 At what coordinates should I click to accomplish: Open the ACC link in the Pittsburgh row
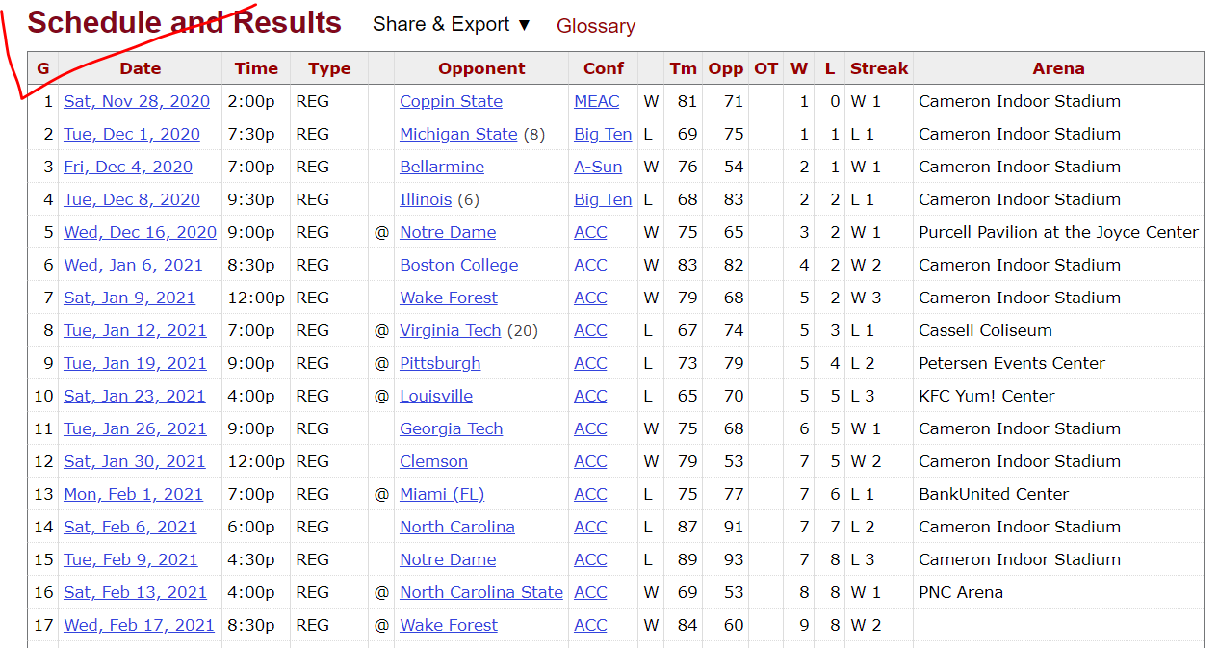pos(590,363)
